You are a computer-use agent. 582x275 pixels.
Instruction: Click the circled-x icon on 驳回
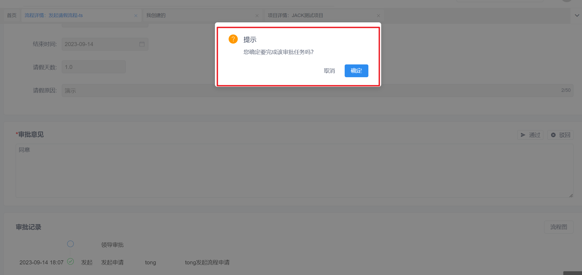point(553,135)
